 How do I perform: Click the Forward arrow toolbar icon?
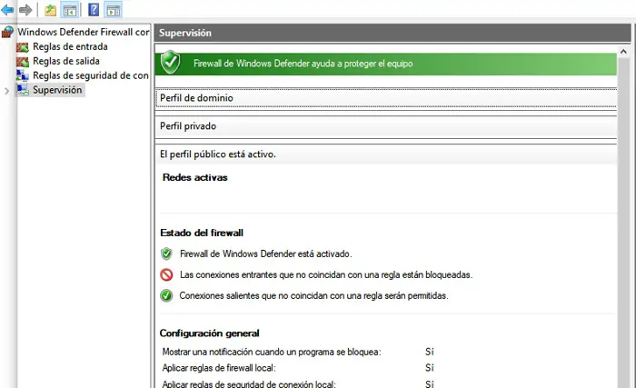[x=26, y=10]
